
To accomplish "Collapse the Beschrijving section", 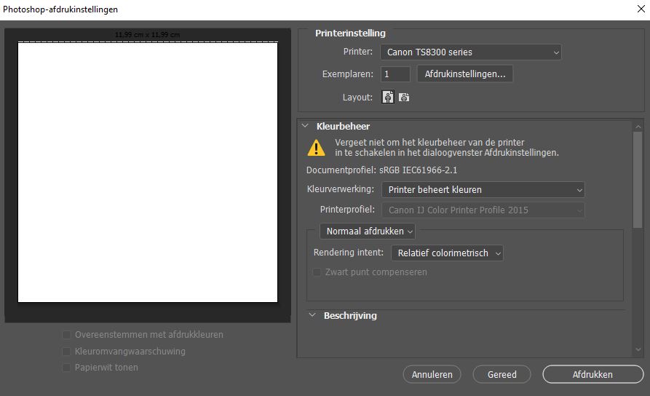I will tap(312, 315).
